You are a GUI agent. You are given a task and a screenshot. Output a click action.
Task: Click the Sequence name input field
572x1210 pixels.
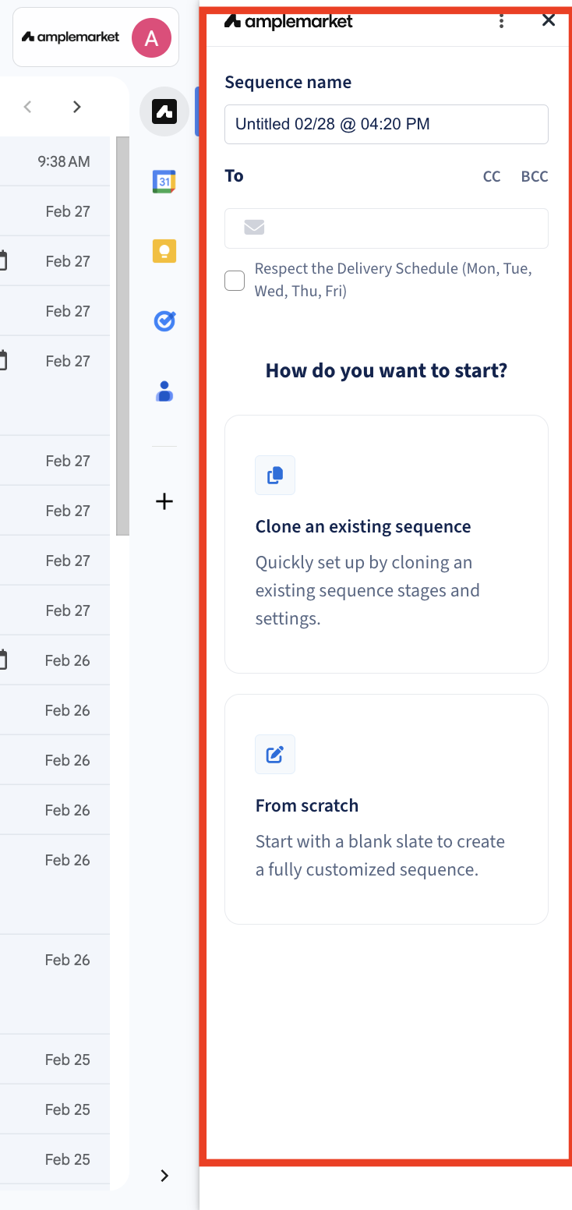pyautogui.click(x=387, y=124)
